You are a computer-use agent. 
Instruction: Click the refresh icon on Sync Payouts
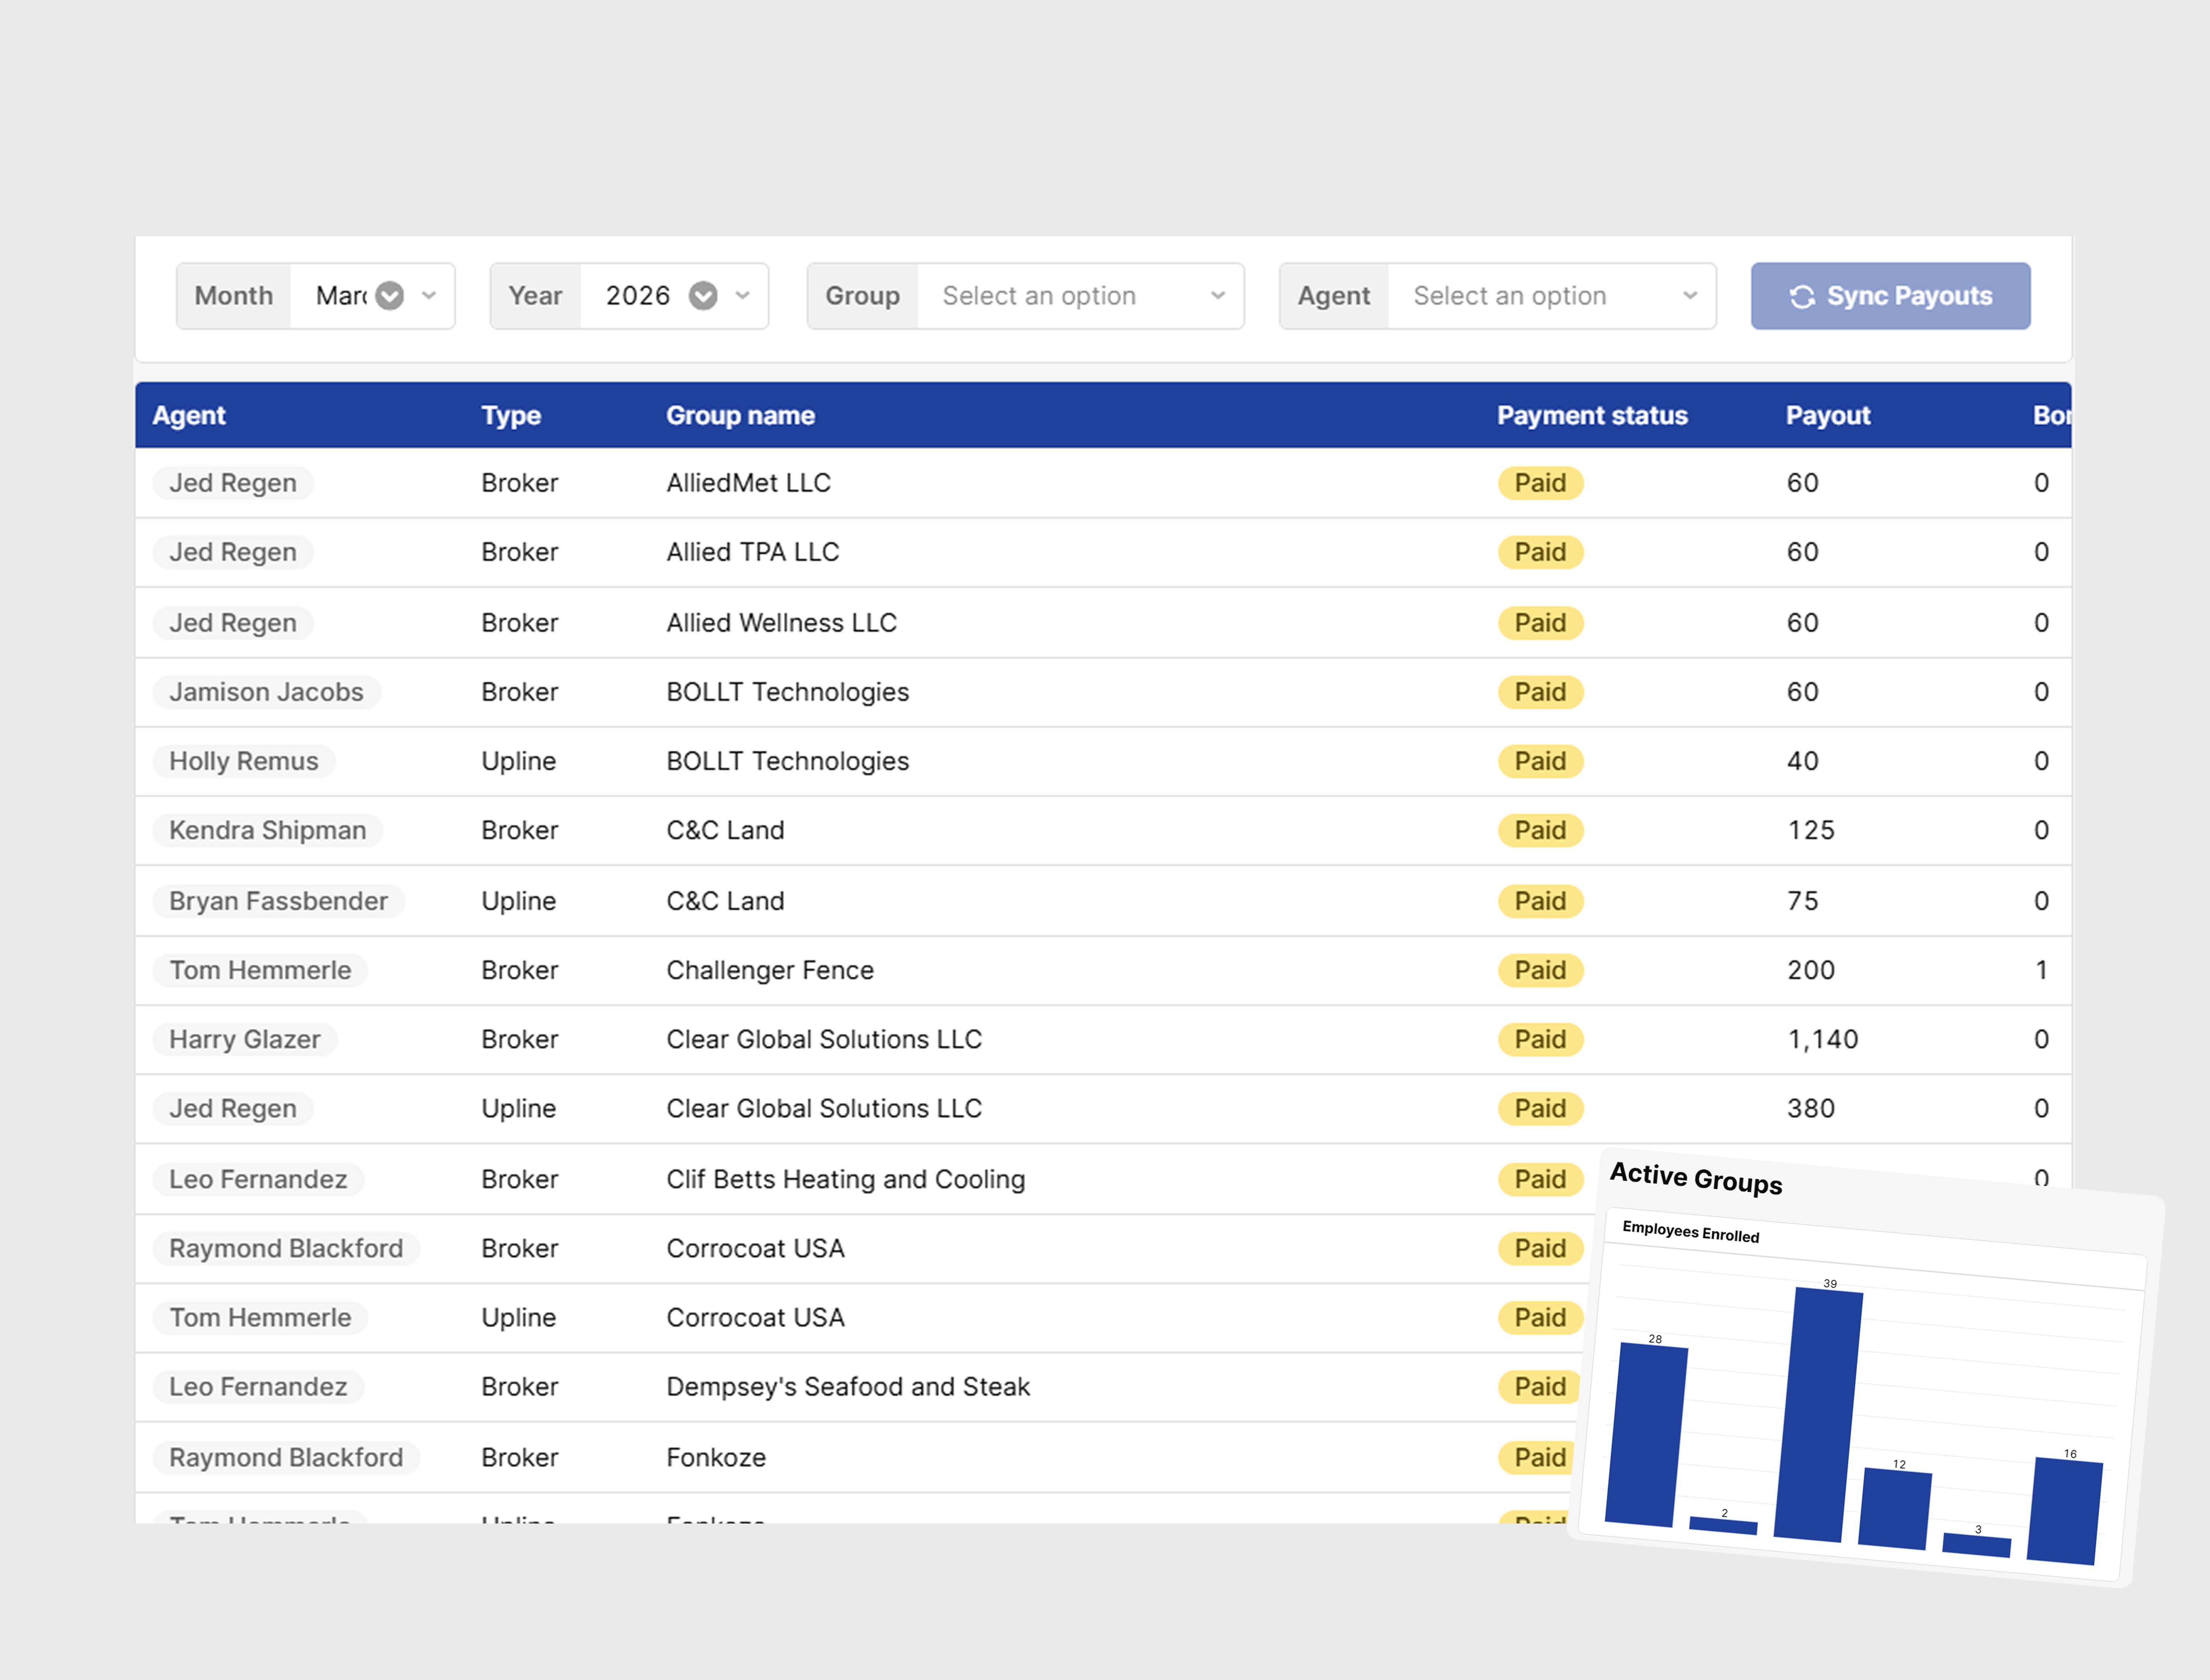click(1802, 297)
